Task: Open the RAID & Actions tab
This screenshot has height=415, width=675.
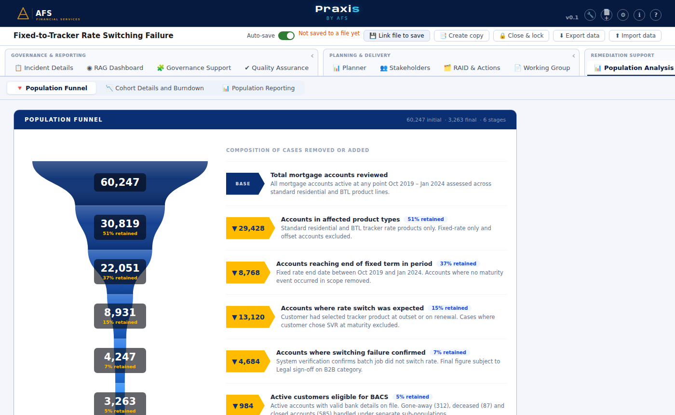Action: click(472, 68)
